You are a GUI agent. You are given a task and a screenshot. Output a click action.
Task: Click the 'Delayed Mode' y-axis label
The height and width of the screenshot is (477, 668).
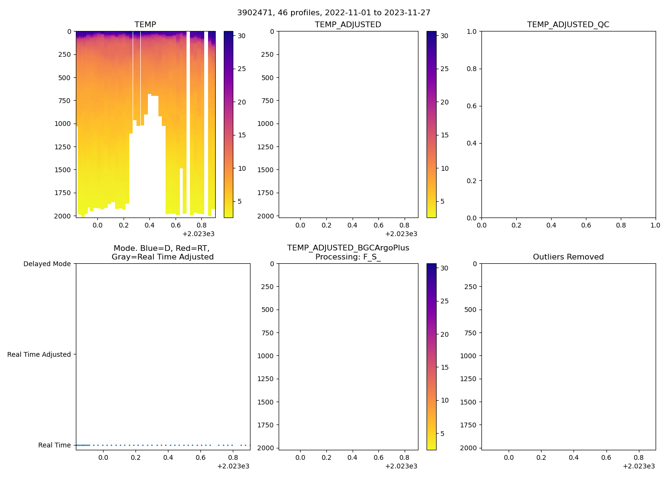(x=47, y=264)
